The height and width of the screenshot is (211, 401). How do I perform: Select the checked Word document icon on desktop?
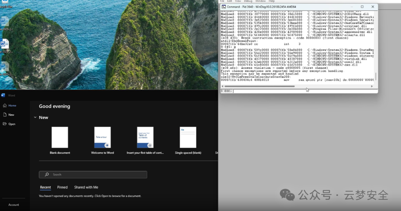click(4, 44)
